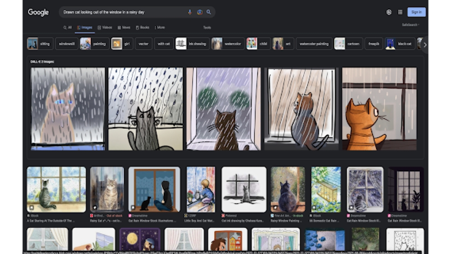Filter by the sitting chip

coord(40,44)
